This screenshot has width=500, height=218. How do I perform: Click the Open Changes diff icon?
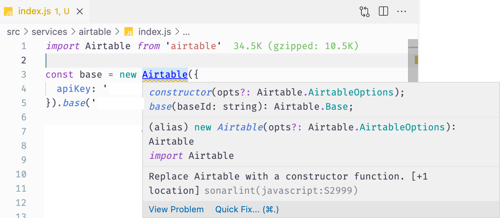365,11
